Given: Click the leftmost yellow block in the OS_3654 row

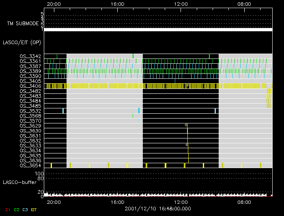Looking at the screenshot, I should tap(51, 165).
